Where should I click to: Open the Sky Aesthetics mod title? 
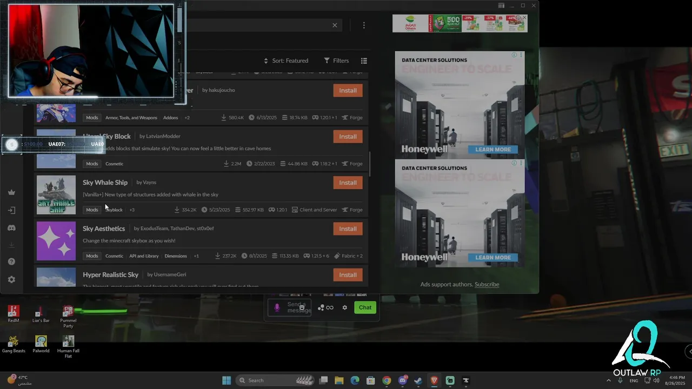(104, 229)
